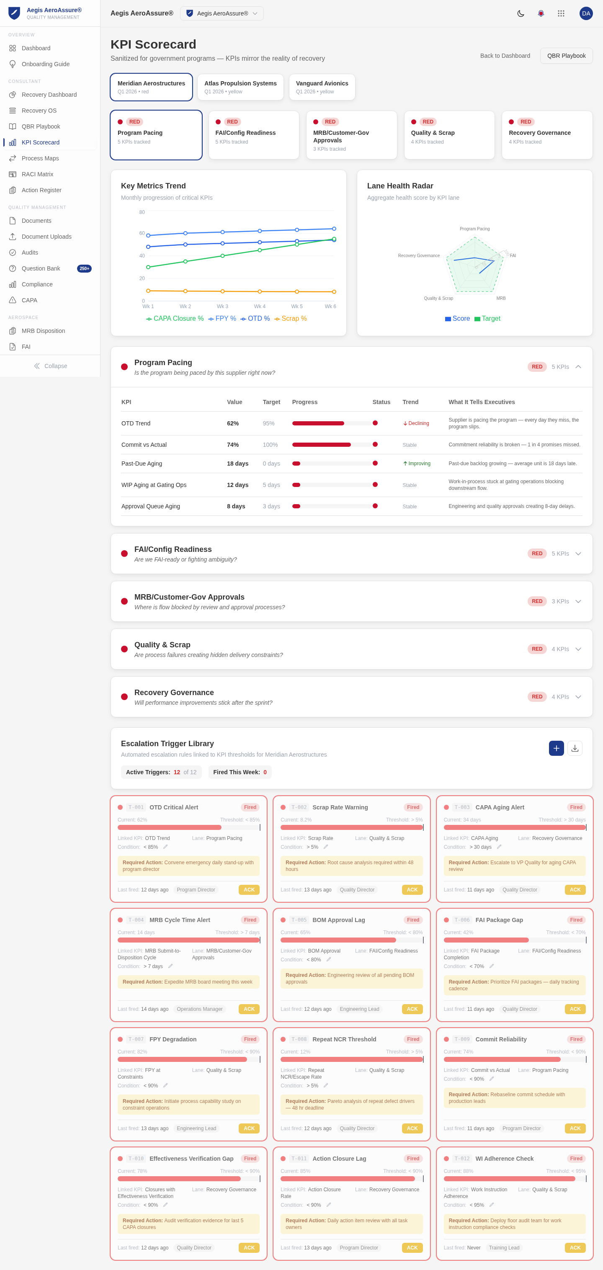This screenshot has width=603, height=1270.
Task: Click OTD Trend progress bar
Action: point(332,423)
